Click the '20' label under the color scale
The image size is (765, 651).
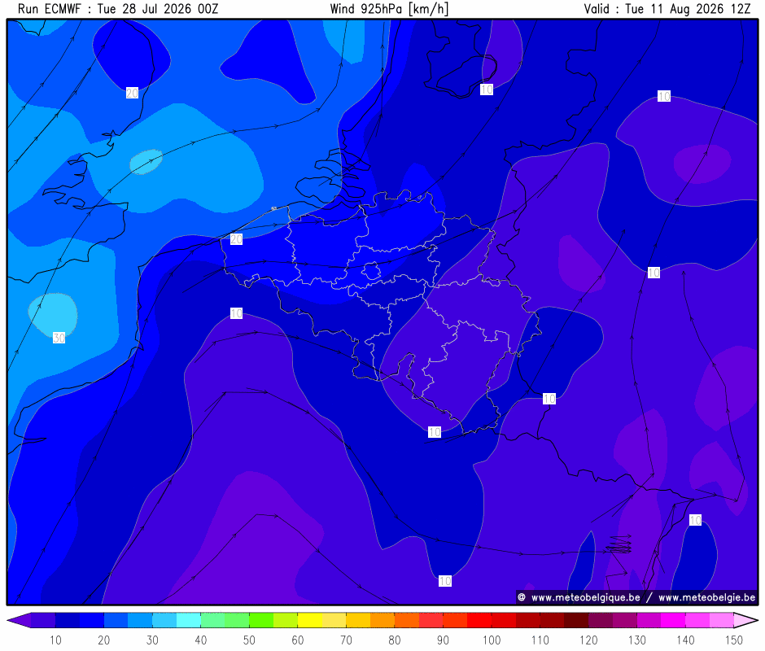[104, 640]
